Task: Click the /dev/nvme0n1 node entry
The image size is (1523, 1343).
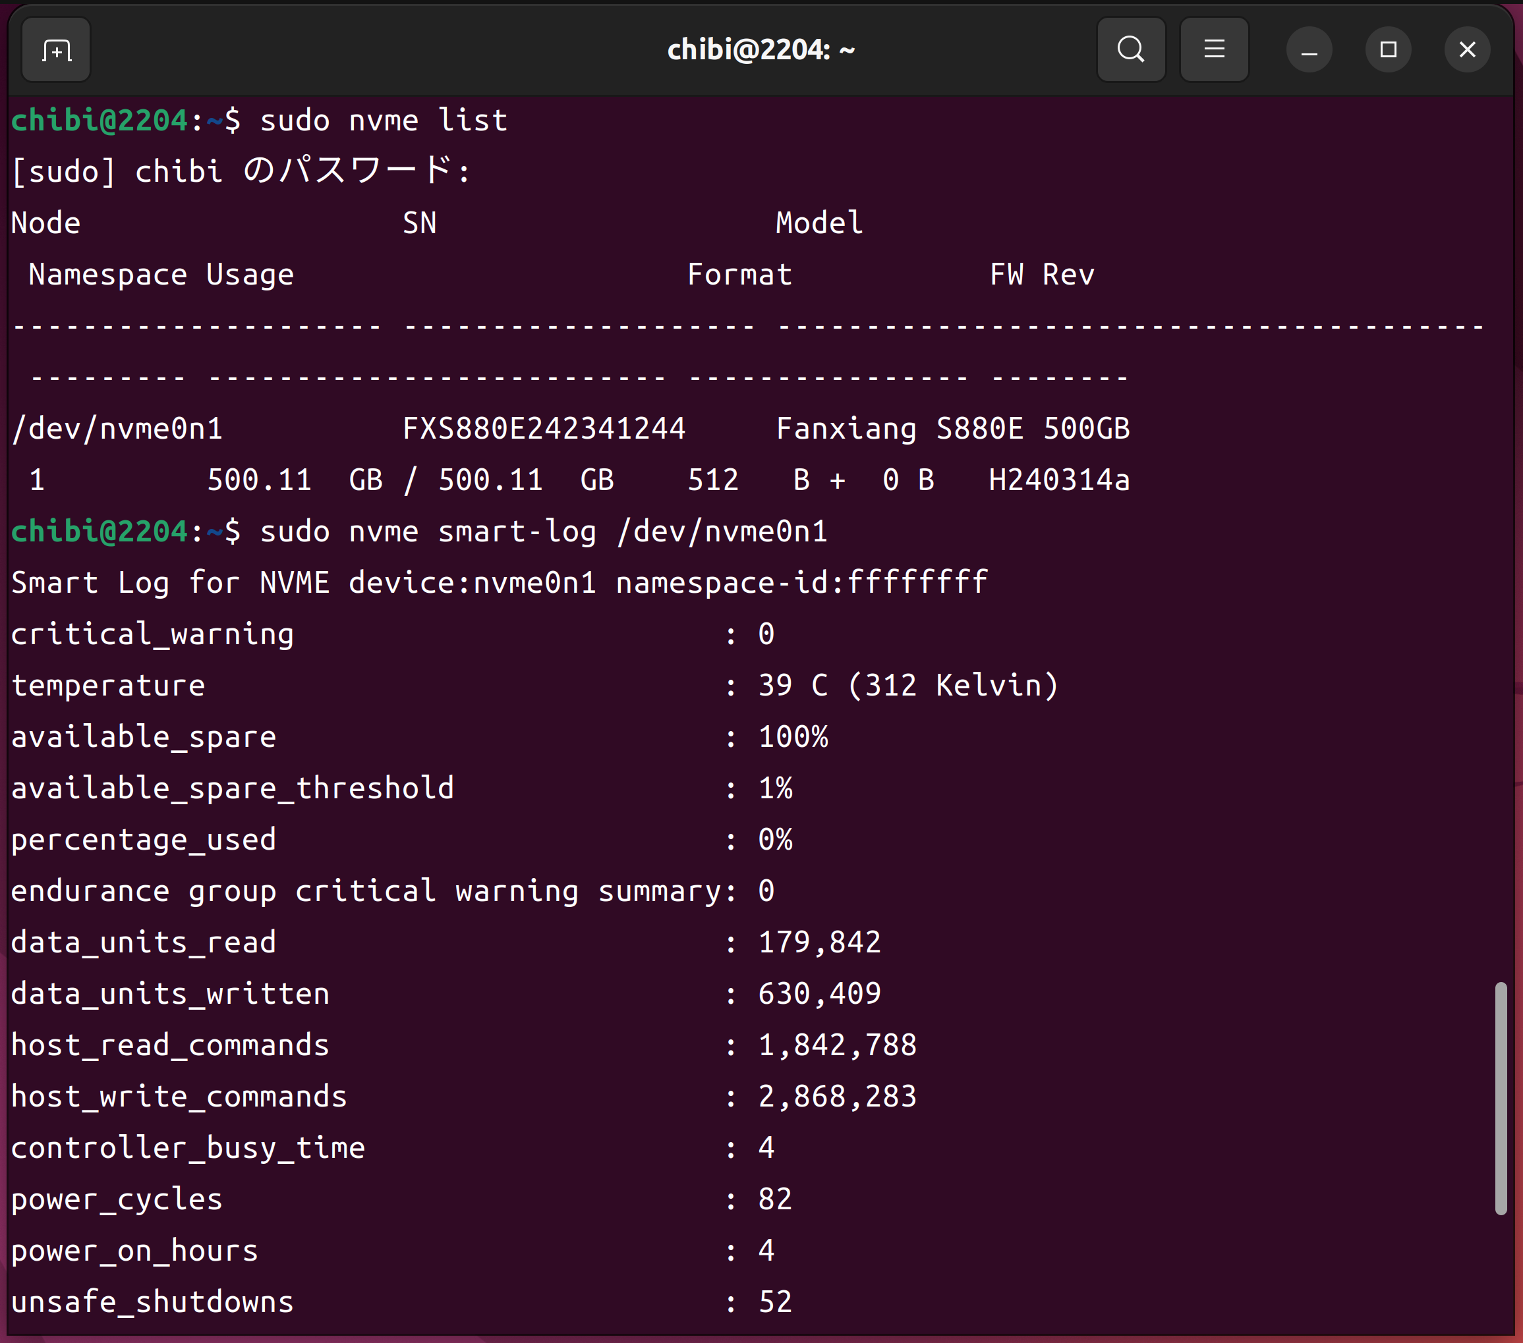Action: point(117,429)
